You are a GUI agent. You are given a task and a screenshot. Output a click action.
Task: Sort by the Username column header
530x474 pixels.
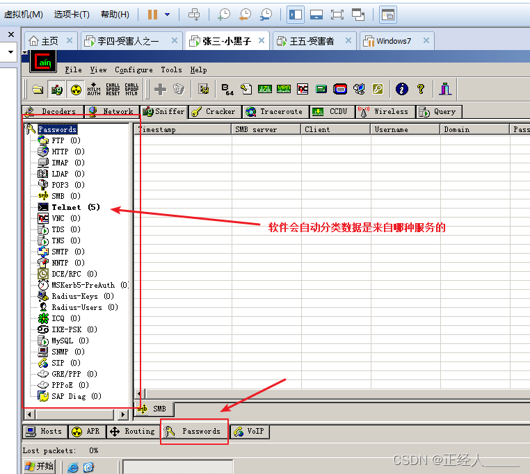point(405,129)
